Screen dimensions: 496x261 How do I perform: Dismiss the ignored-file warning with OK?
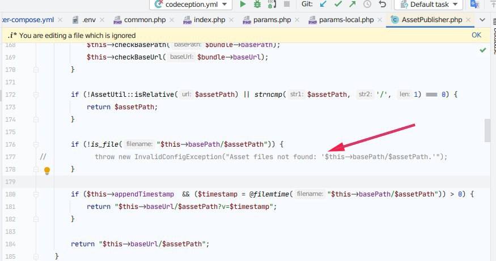click(476, 35)
